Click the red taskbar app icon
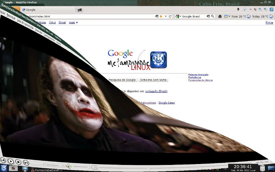Viewport: 275px width, 172px height. [x=13, y=168]
